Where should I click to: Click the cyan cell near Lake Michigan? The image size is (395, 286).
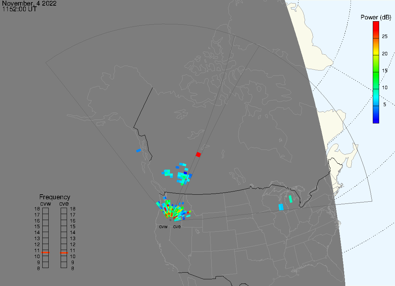click(x=281, y=207)
